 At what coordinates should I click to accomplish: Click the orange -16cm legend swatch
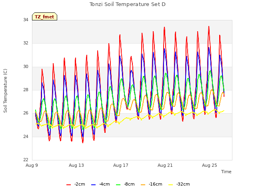point(143,185)
